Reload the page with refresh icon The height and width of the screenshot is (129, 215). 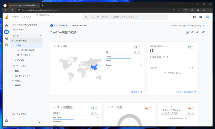12,10
